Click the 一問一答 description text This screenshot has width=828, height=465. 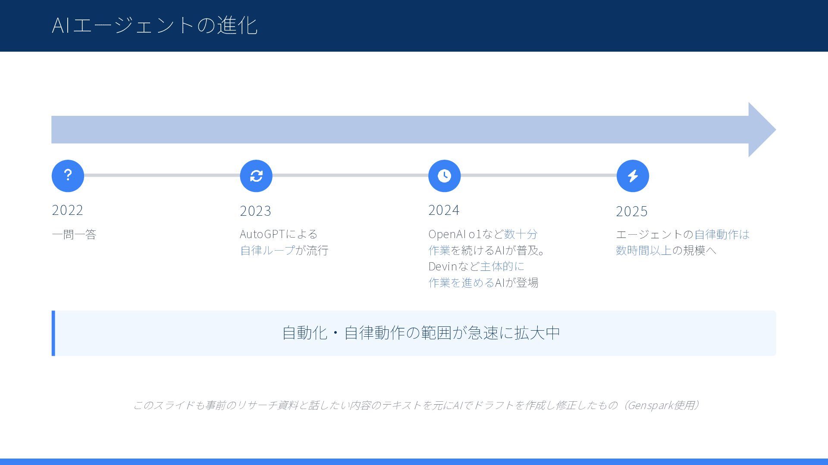point(74,235)
